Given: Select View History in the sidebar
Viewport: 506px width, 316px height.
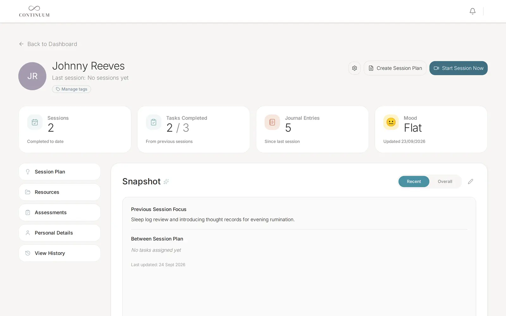Looking at the screenshot, I should [x=60, y=253].
